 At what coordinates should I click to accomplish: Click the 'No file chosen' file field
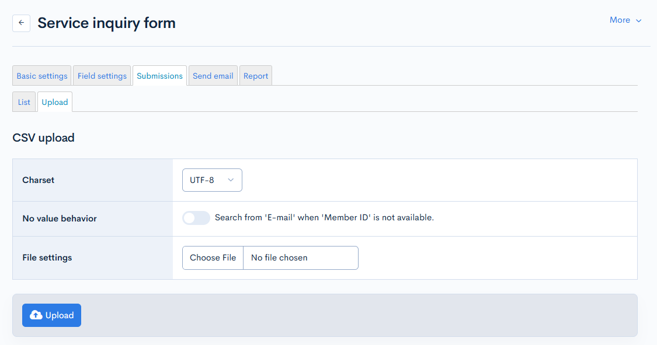click(300, 258)
